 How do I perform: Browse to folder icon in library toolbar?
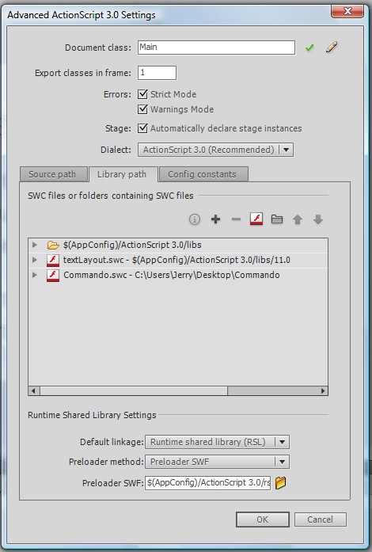(277, 219)
